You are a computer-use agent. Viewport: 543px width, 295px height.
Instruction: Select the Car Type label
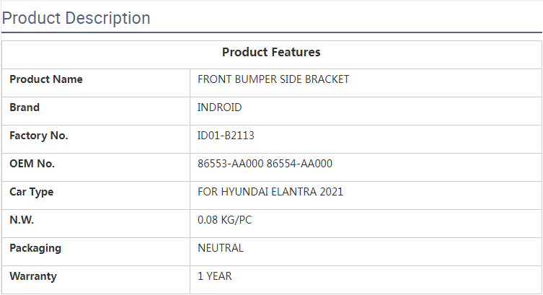point(32,192)
